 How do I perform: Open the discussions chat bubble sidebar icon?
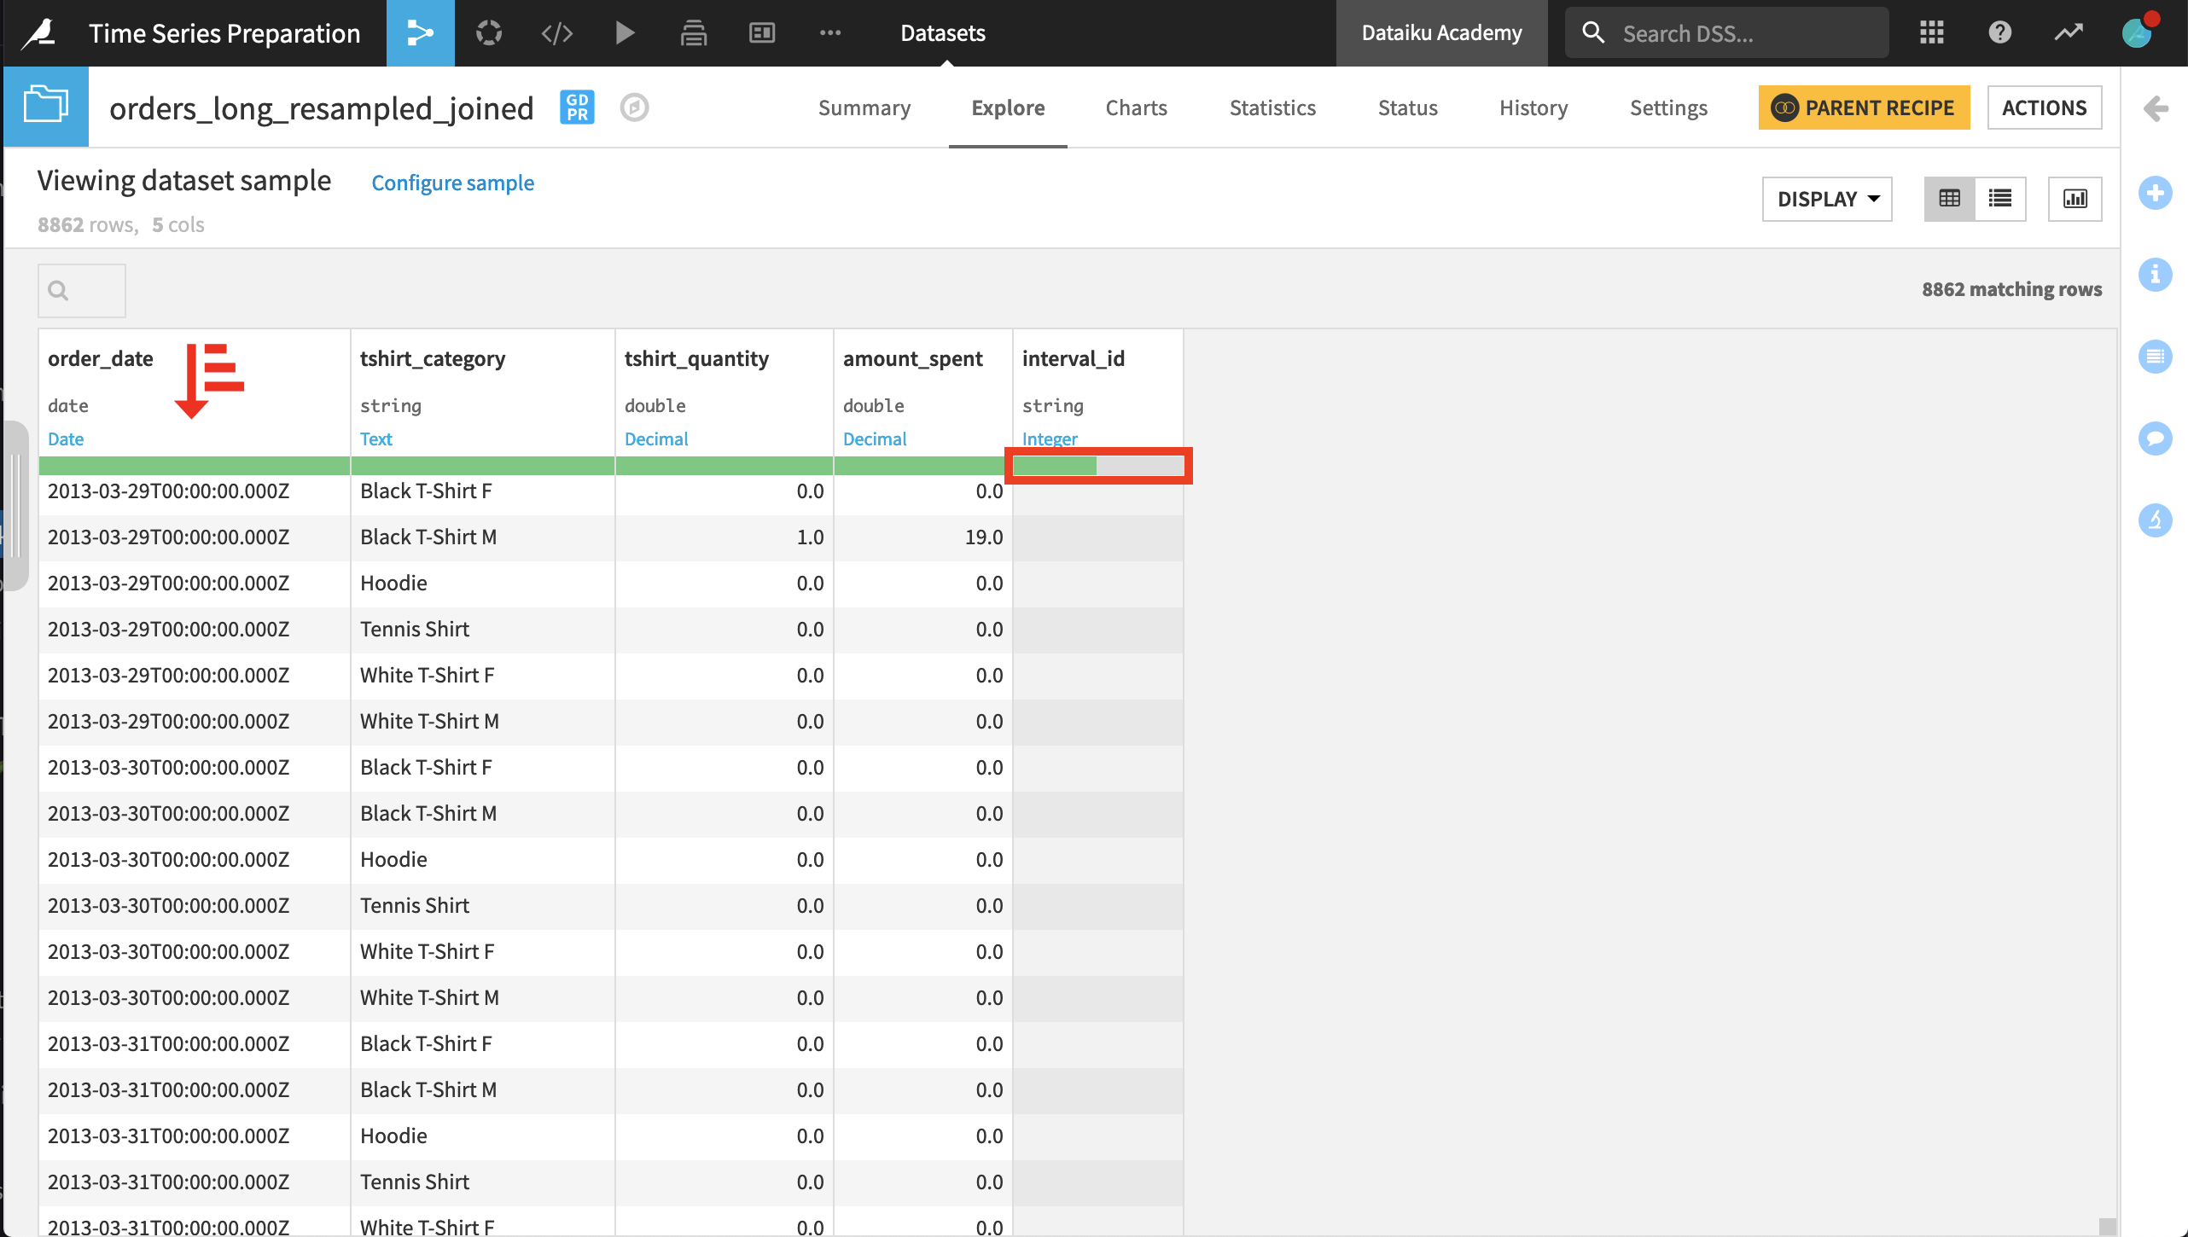(x=2156, y=438)
